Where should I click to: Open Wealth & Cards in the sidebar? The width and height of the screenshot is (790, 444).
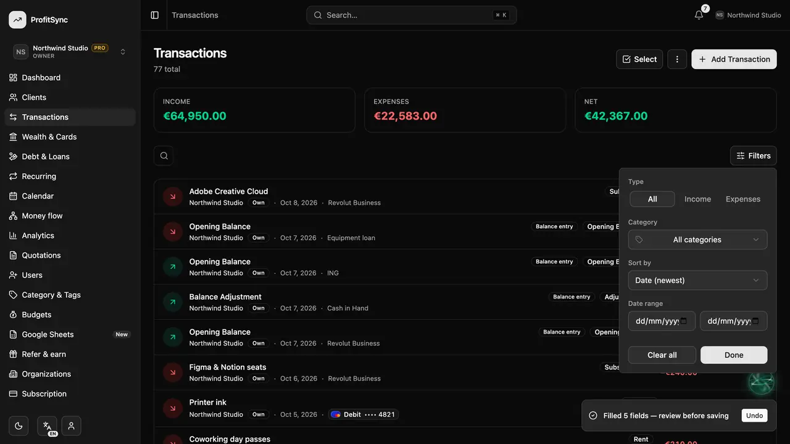(x=70, y=137)
